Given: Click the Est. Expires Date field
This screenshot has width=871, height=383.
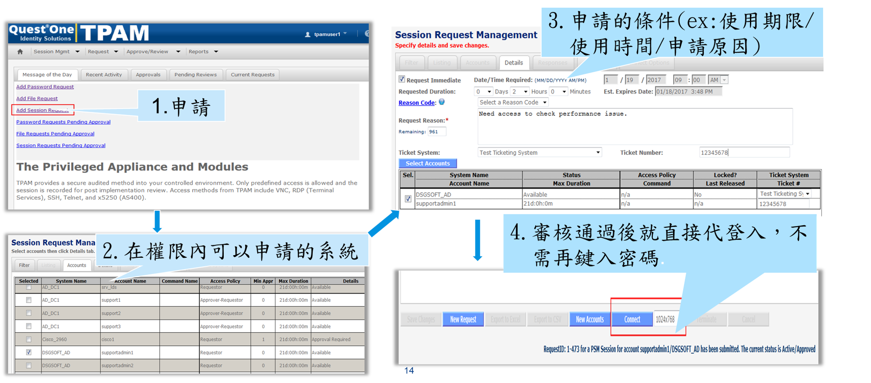Looking at the screenshot, I should coord(688,92).
